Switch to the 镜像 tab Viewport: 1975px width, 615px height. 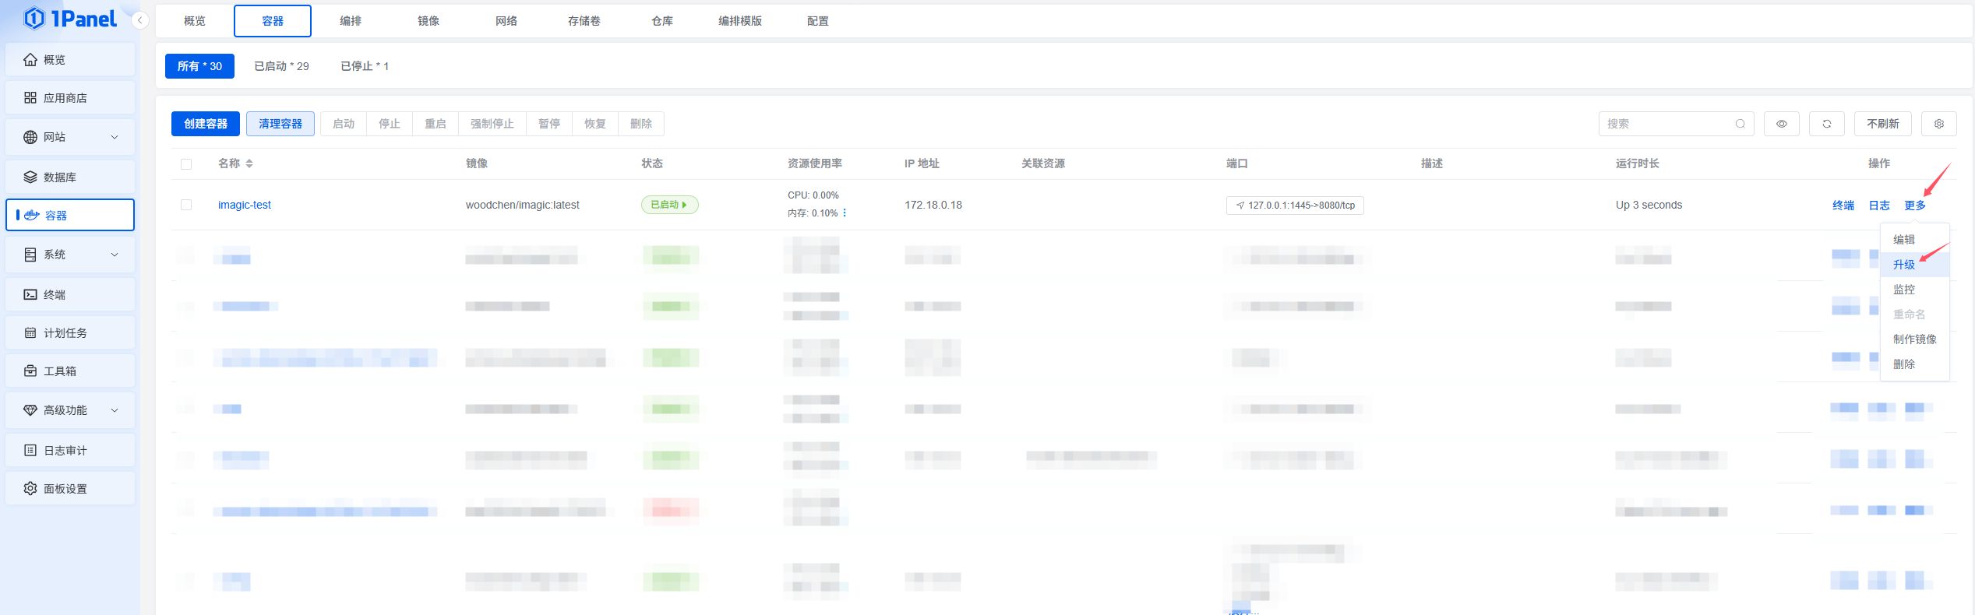click(x=429, y=21)
